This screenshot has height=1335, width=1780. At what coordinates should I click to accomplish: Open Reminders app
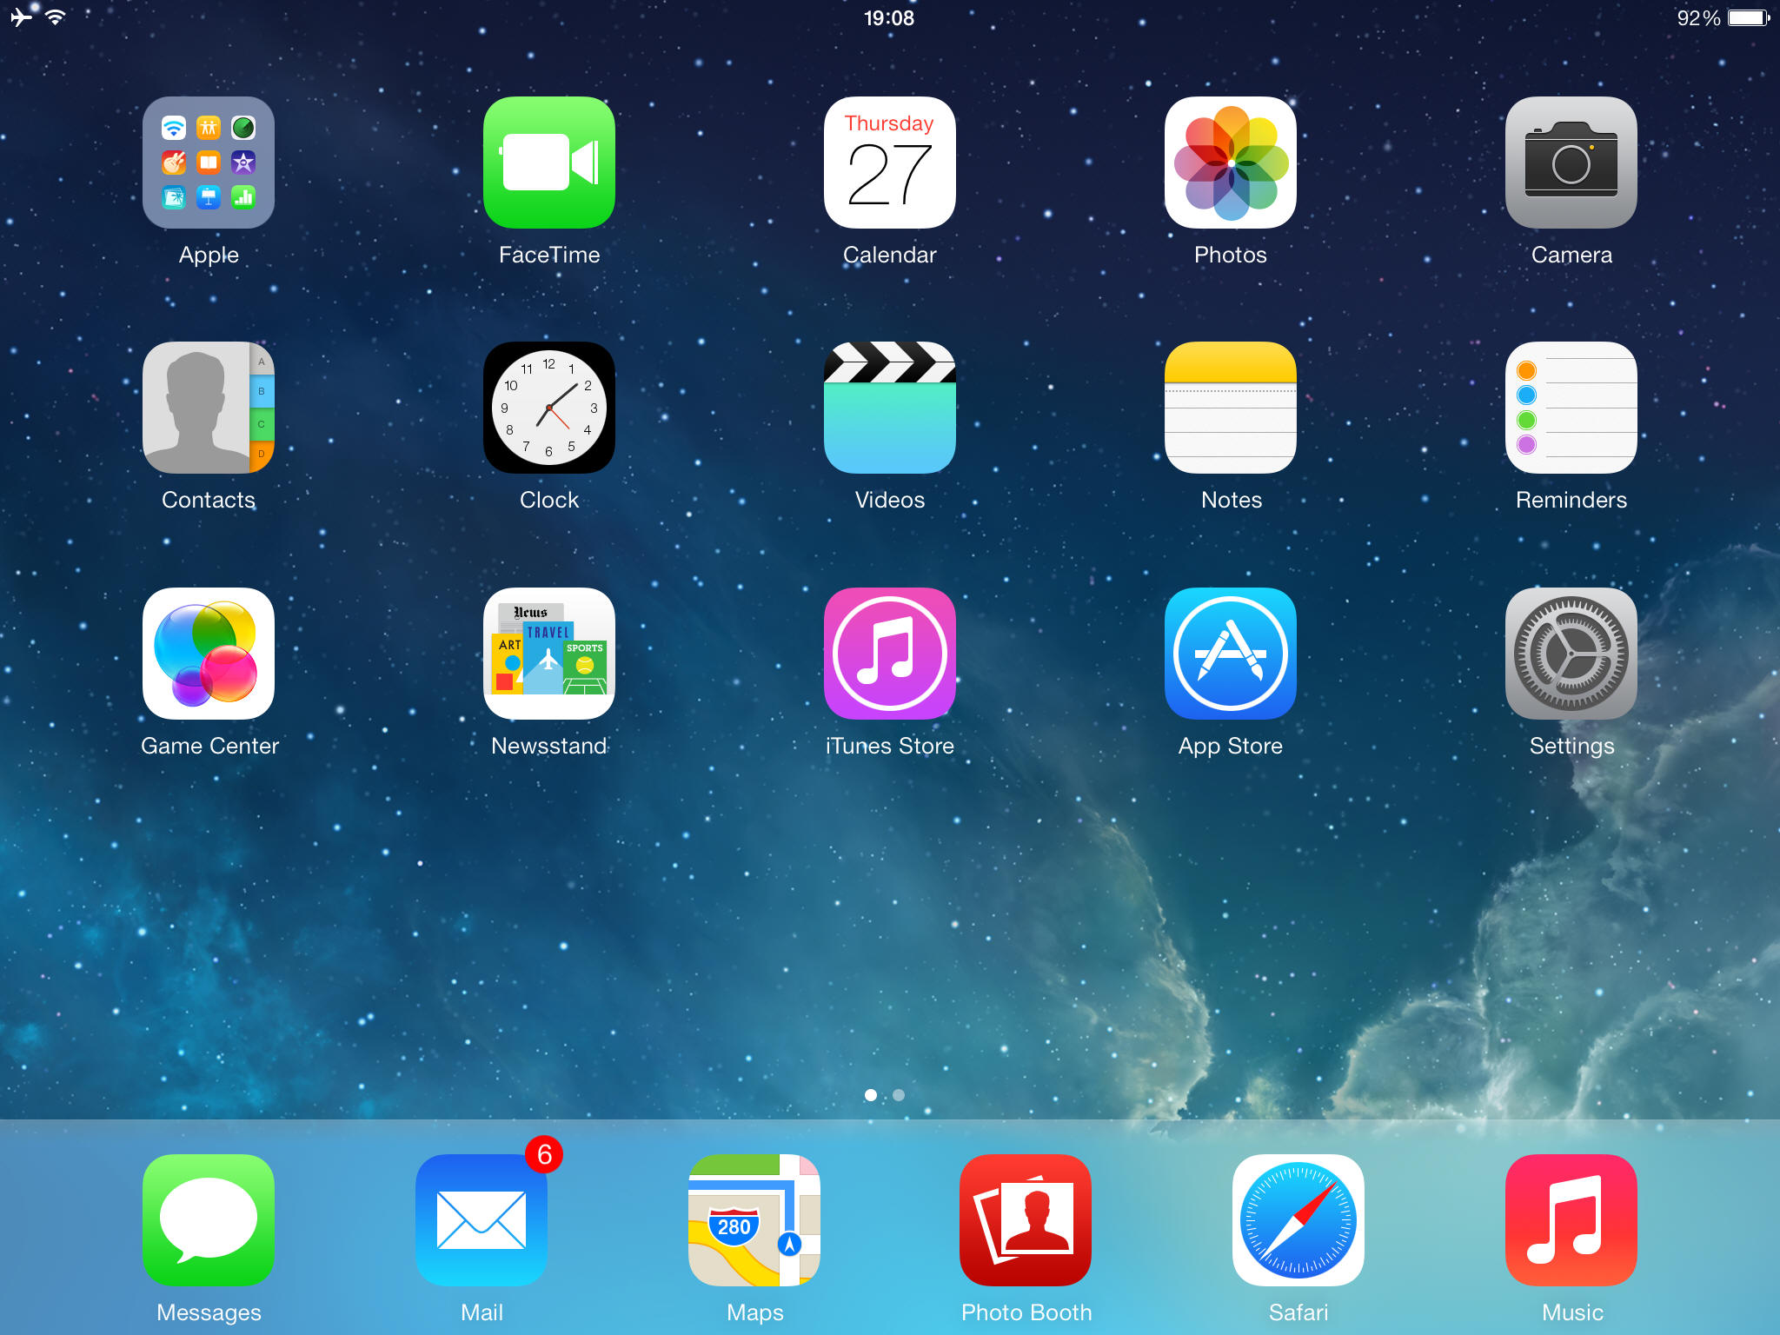(1571, 408)
